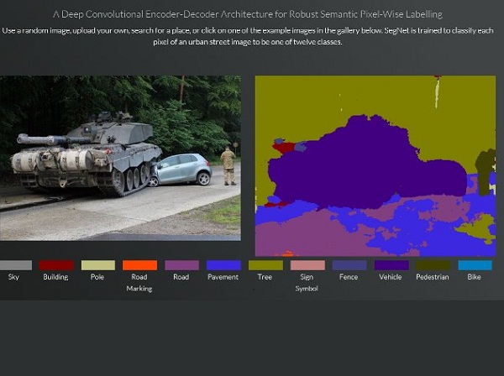Click the dark red Building swatch

coord(56,265)
